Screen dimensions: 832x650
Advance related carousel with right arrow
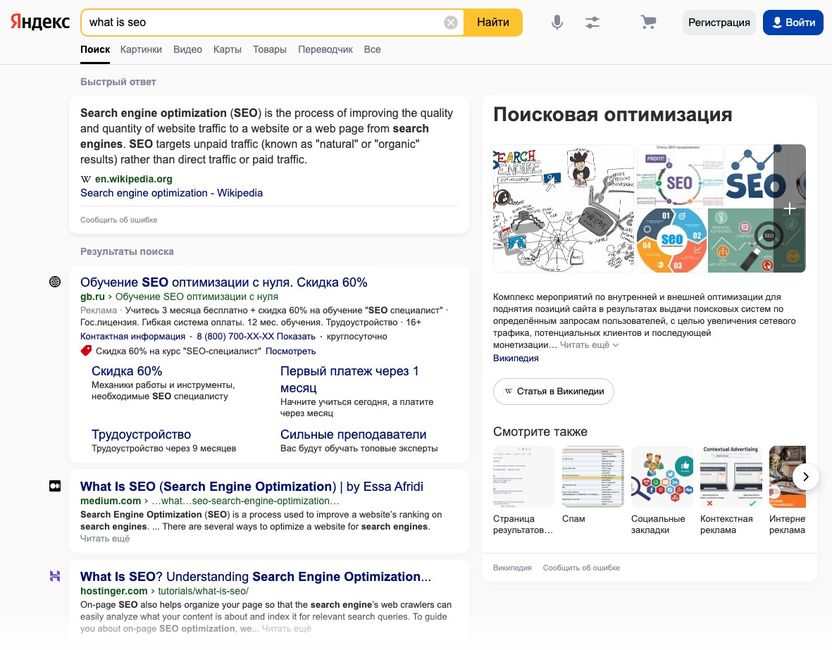805,477
